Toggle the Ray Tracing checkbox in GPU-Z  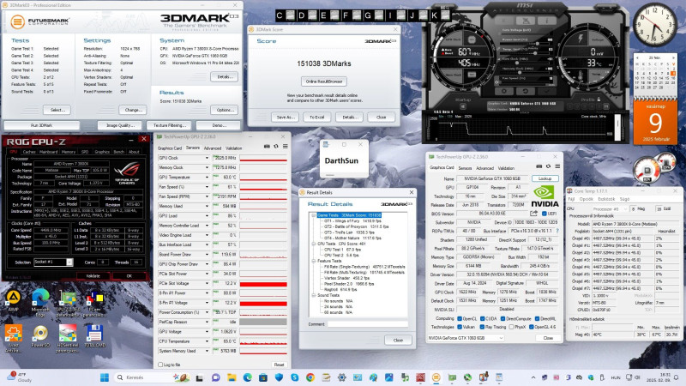click(482, 327)
